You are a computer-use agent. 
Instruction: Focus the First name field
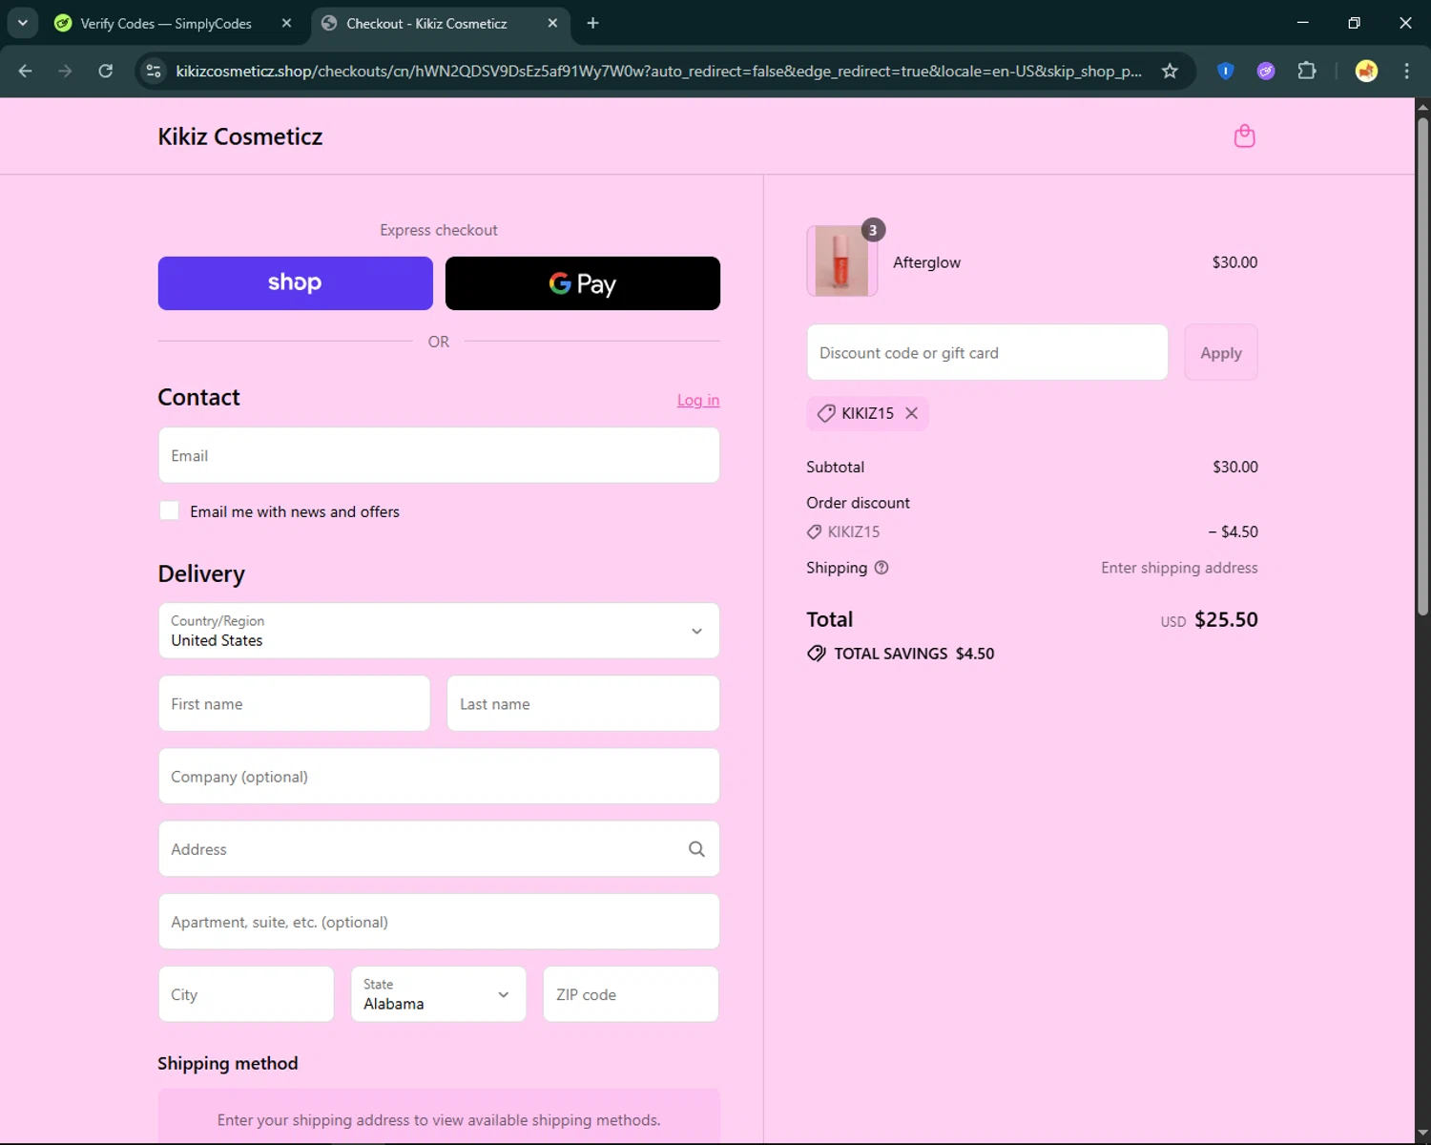(x=294, y=704)
